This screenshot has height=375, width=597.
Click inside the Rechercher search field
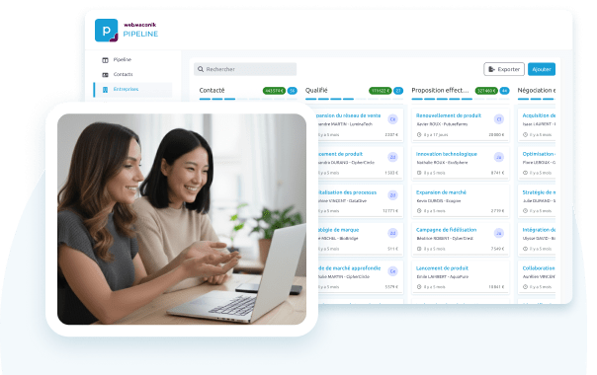click(245, 69)
